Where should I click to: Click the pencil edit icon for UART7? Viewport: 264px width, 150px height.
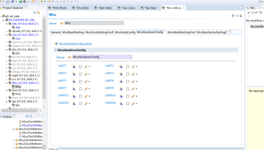pos(86,89)
